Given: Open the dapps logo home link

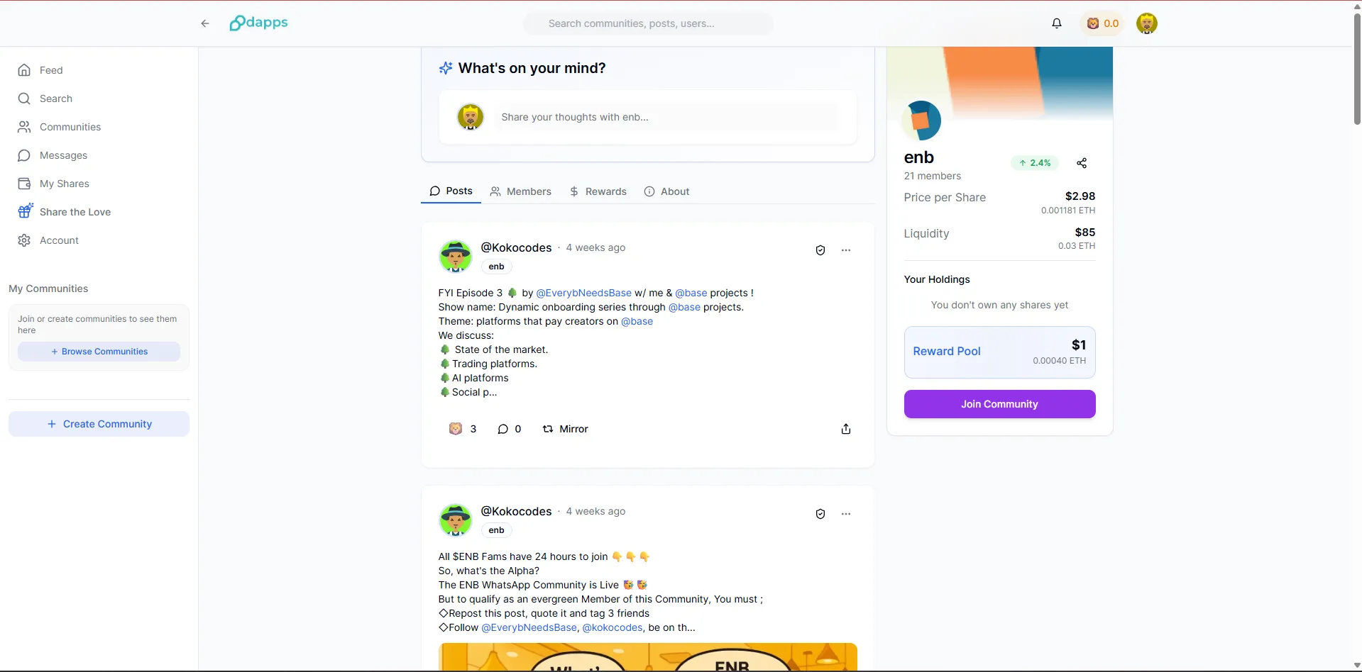Looking at the screenshot, I should [258, 23].
